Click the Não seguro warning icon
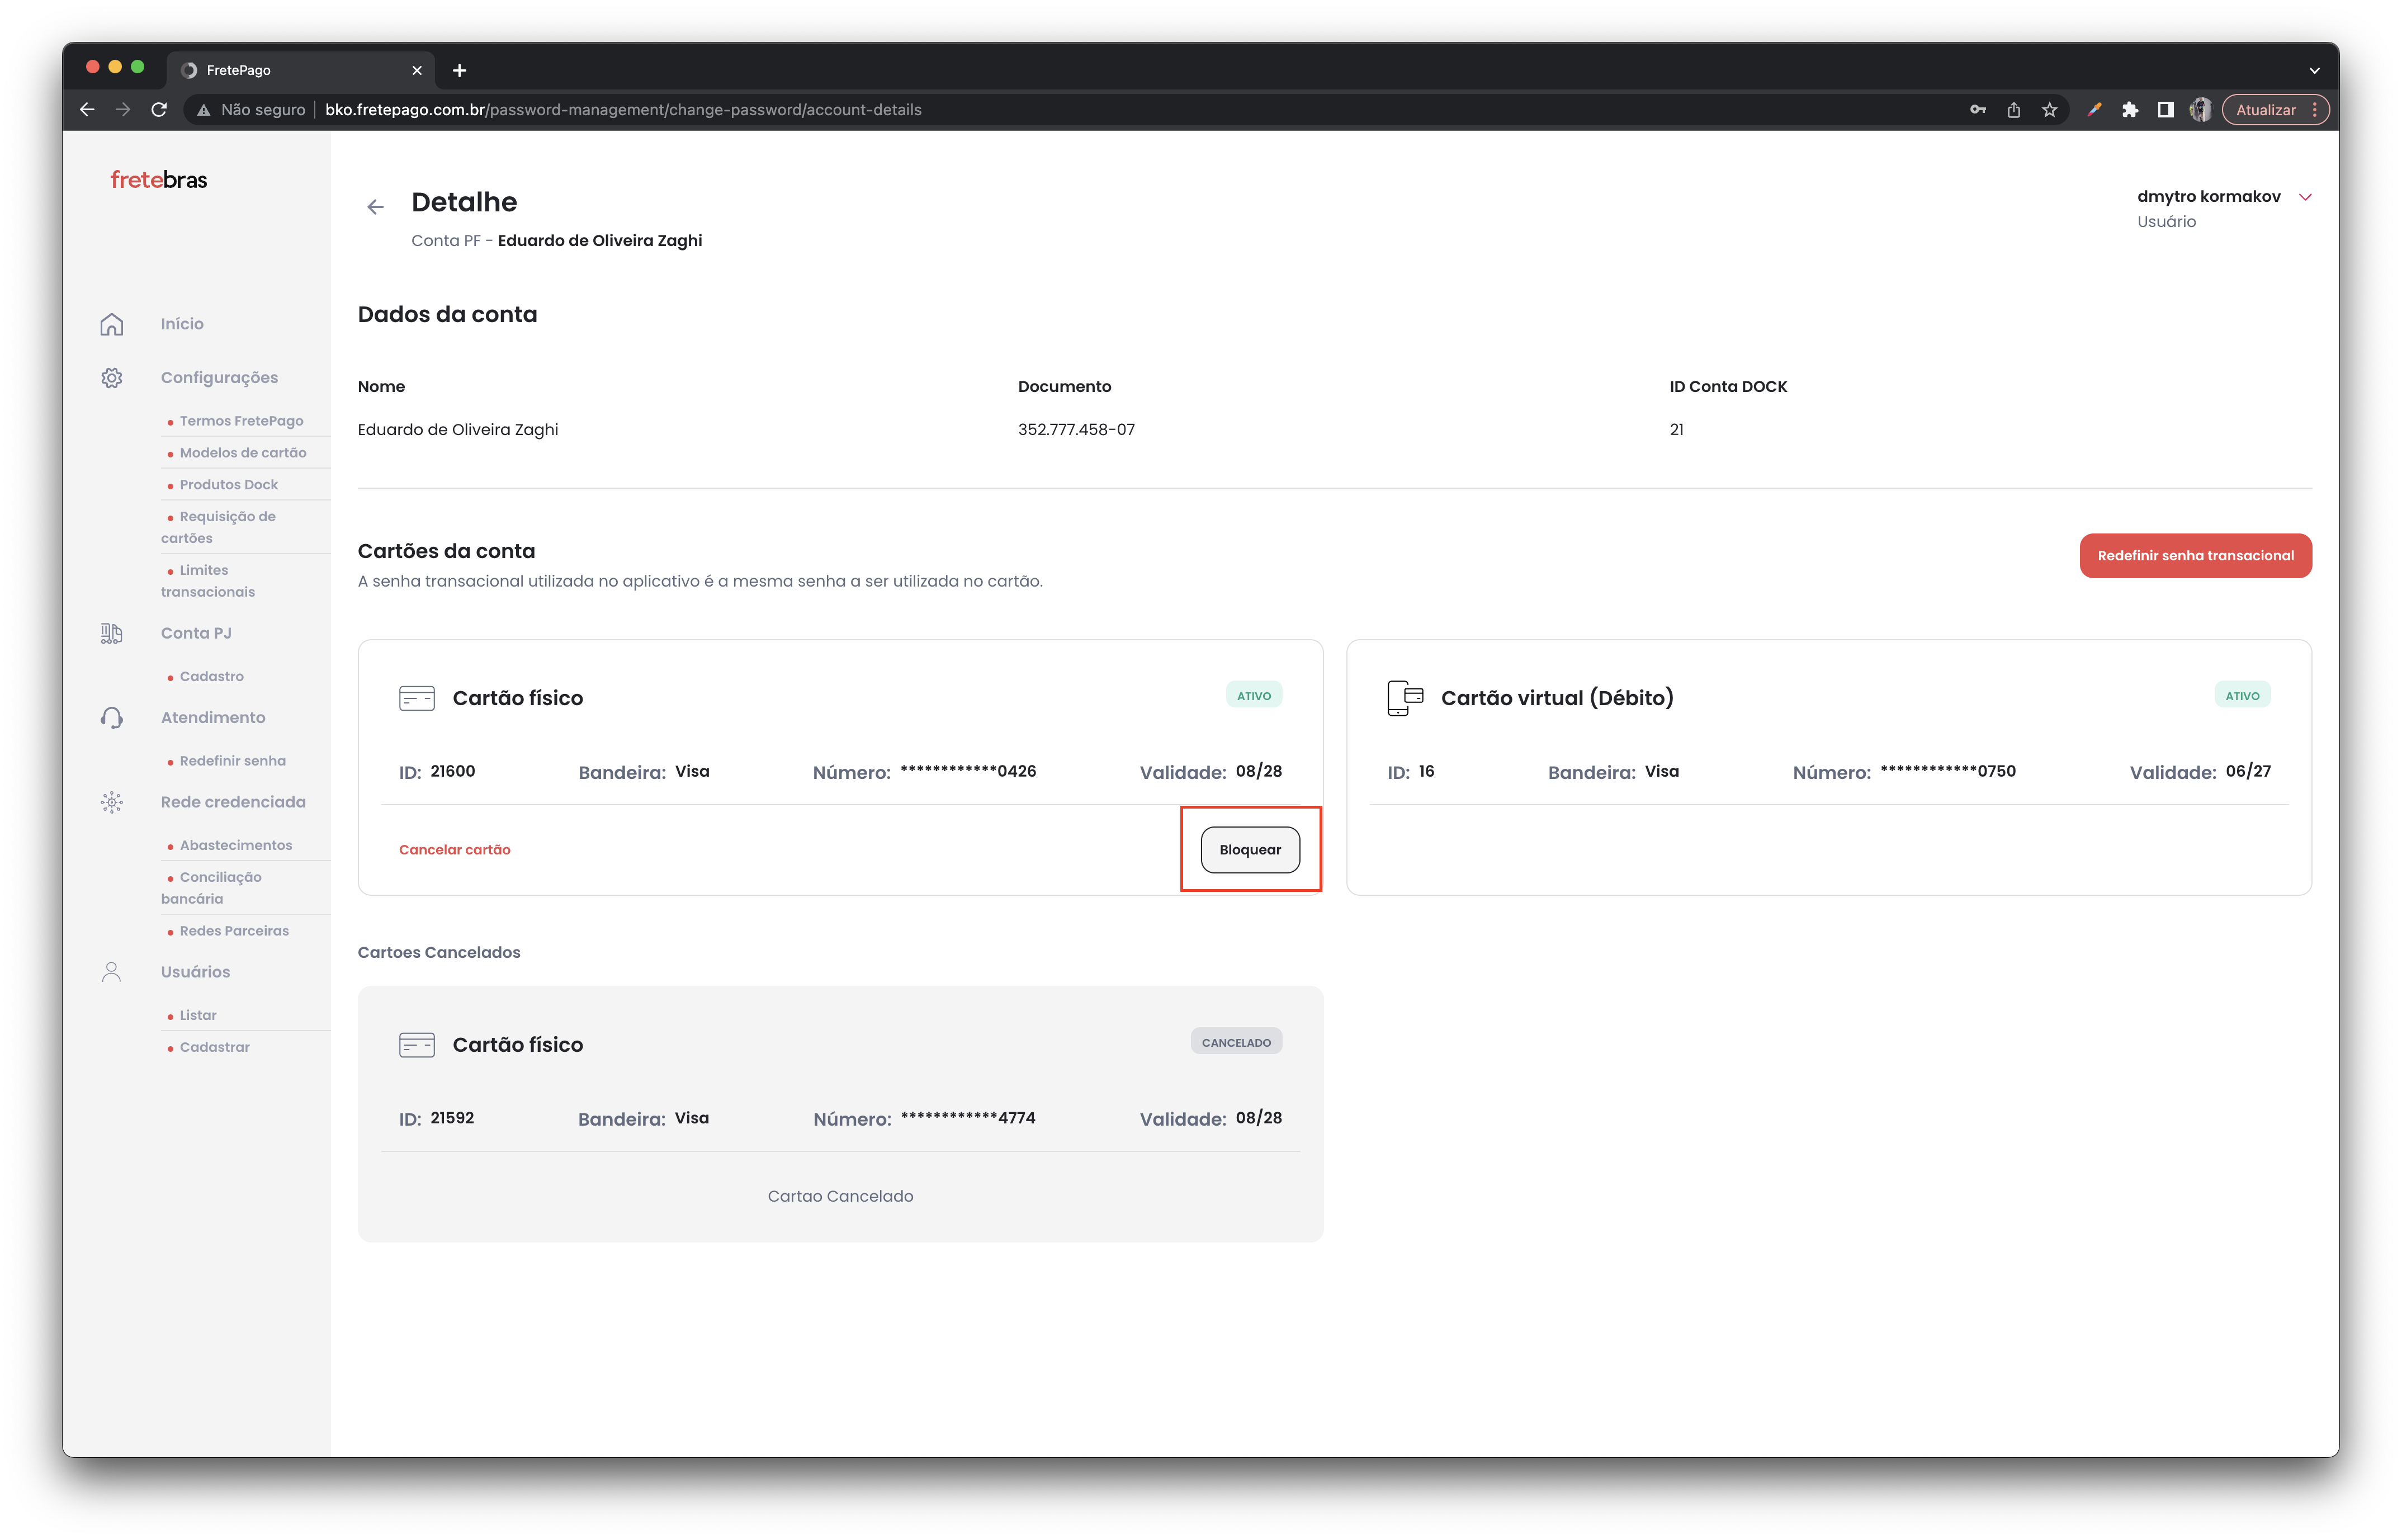Viewport: 2402px width, 1540px height. pos(204,110)
